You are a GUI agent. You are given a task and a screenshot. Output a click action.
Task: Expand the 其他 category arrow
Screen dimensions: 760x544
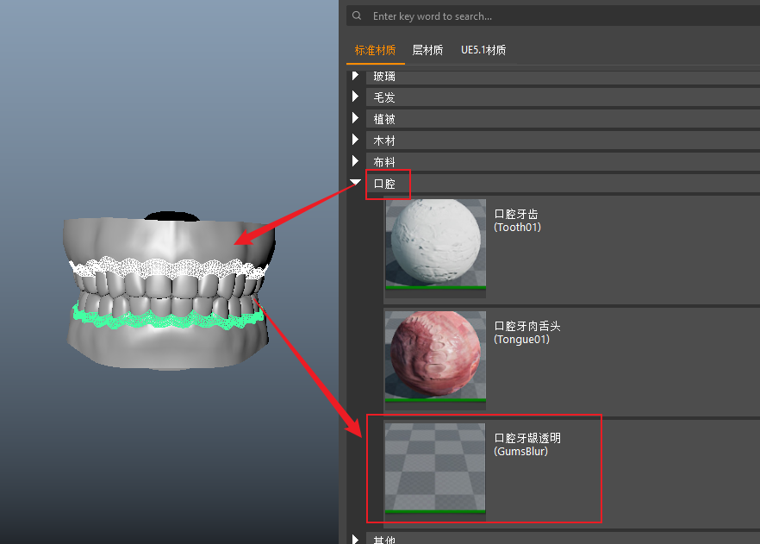[x=355, y=538]
